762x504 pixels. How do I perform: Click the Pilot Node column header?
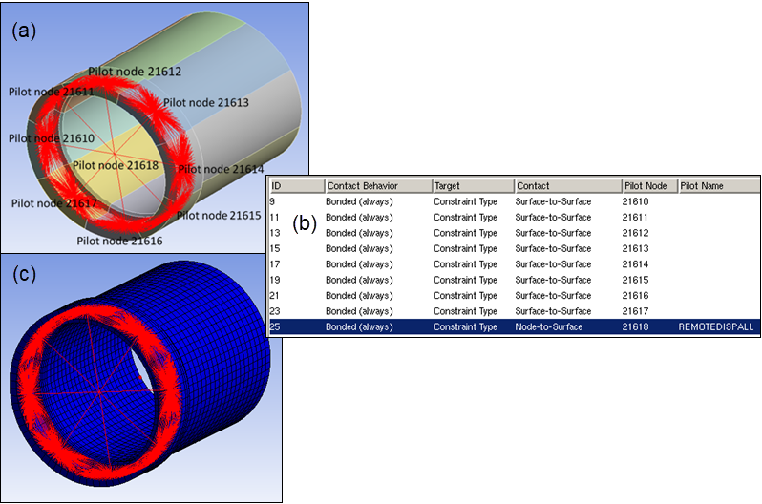649,185
